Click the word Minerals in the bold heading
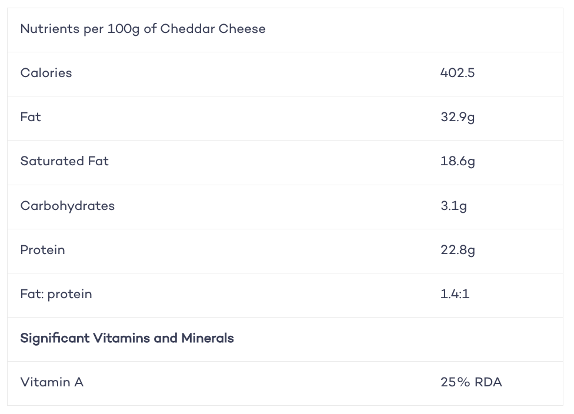 tap(208, 338)
